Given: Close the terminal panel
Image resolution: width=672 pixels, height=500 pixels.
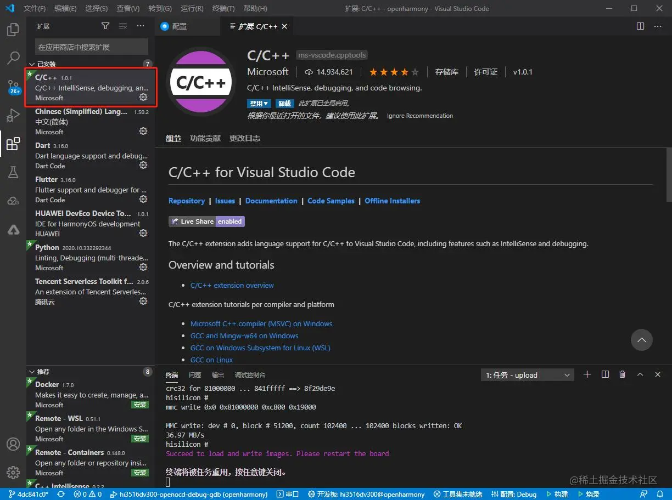Looking at the screenshot, I should click(658, 374).
